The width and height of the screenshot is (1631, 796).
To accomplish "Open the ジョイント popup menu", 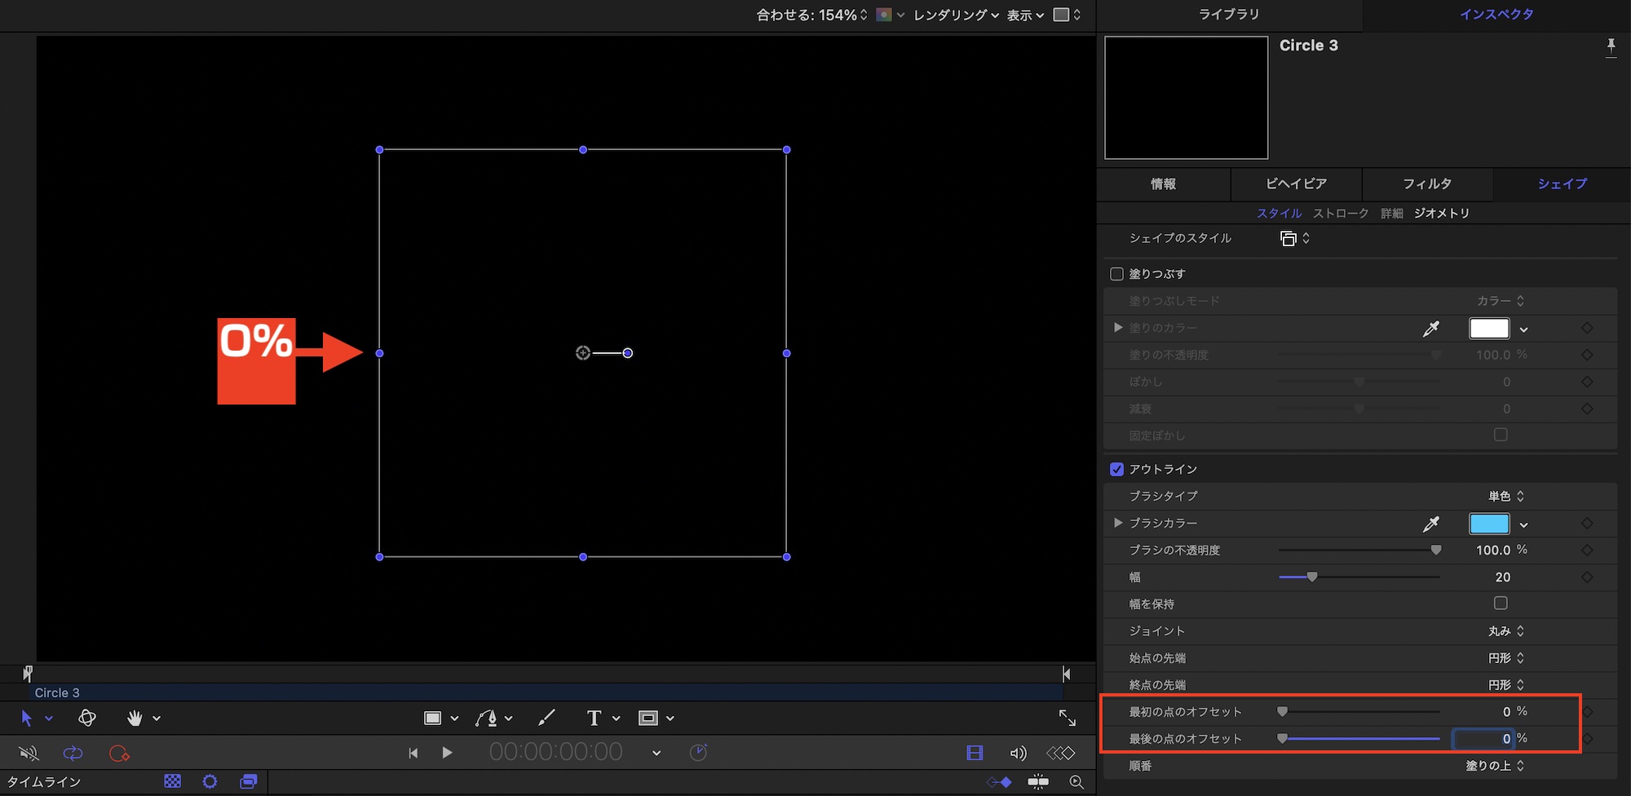I will tap(1505, 631).
